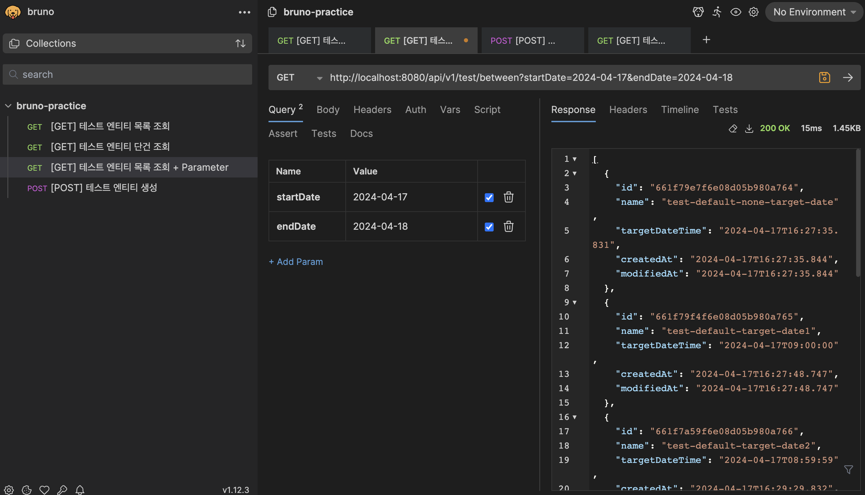The image size is (865, 495).
Task: Open the POST 테스트 엔티티 생성 request
Action: (x=104, y=188)
